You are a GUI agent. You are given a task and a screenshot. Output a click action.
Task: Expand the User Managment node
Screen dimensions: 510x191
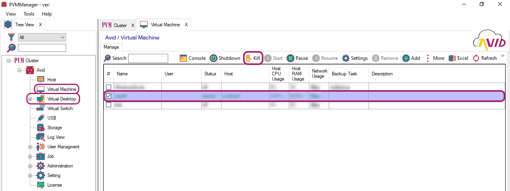30,147
